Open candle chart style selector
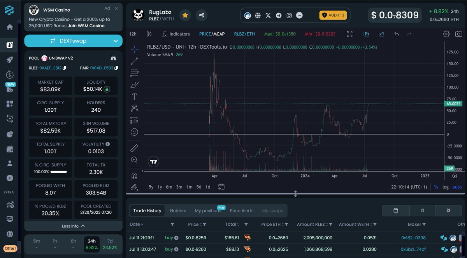 pyautogui.click(x=149, y=34)
